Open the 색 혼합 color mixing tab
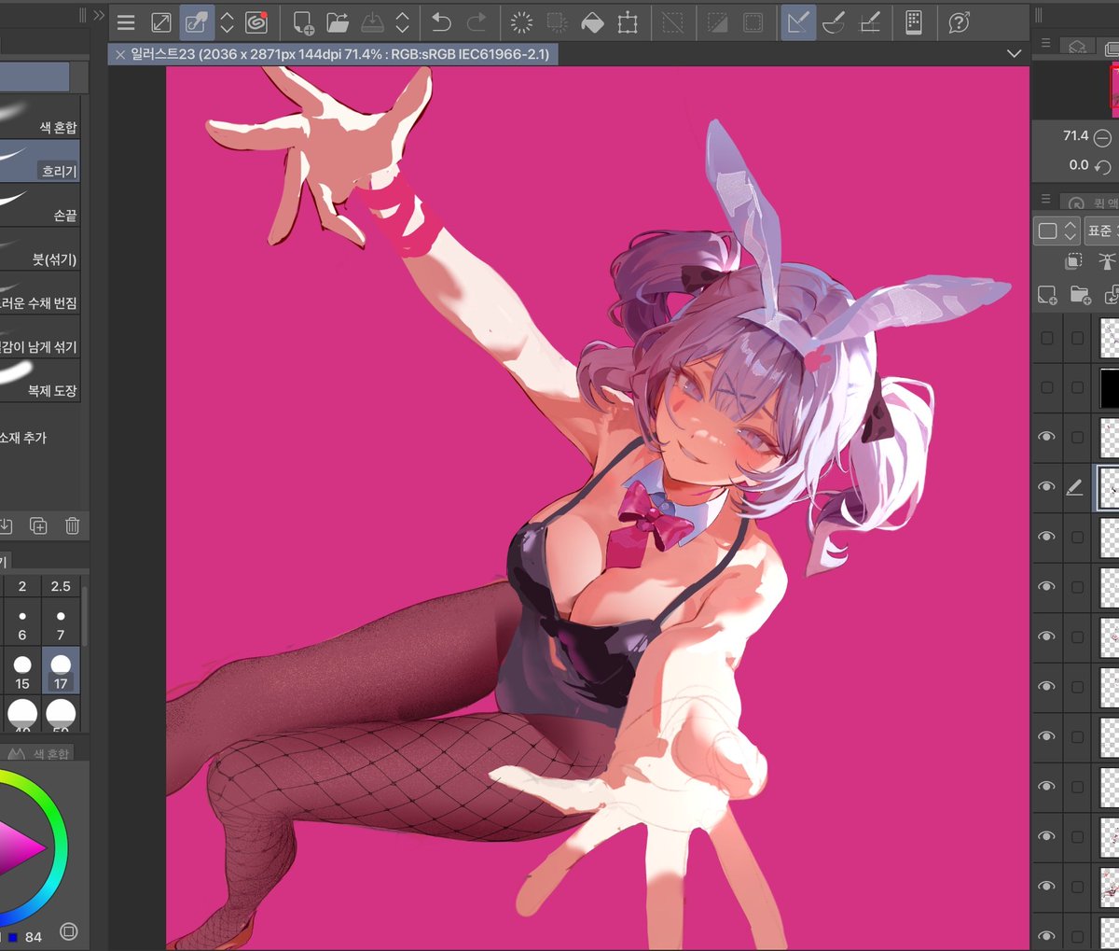The width and height of the screenshot is (1119, 951). tap(41, 753)
